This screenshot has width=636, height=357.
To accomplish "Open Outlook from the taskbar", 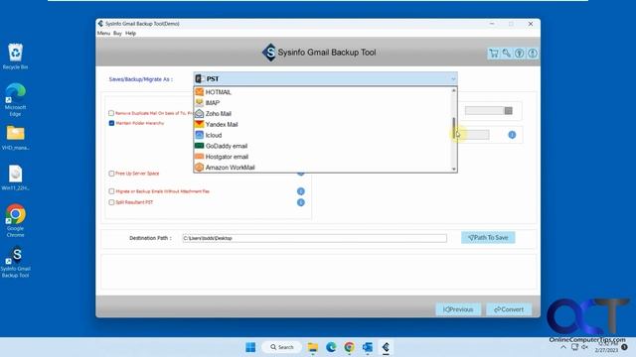I will 368,347.
